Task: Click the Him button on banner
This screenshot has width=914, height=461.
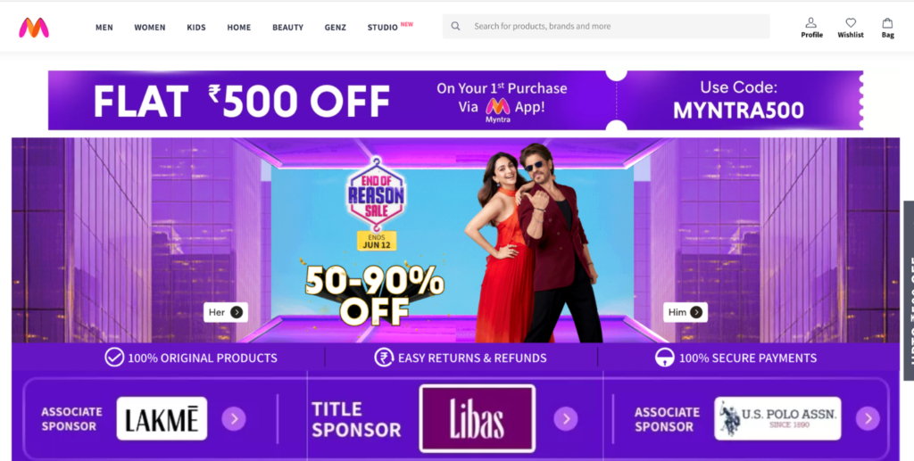Action: click(685, 312)
